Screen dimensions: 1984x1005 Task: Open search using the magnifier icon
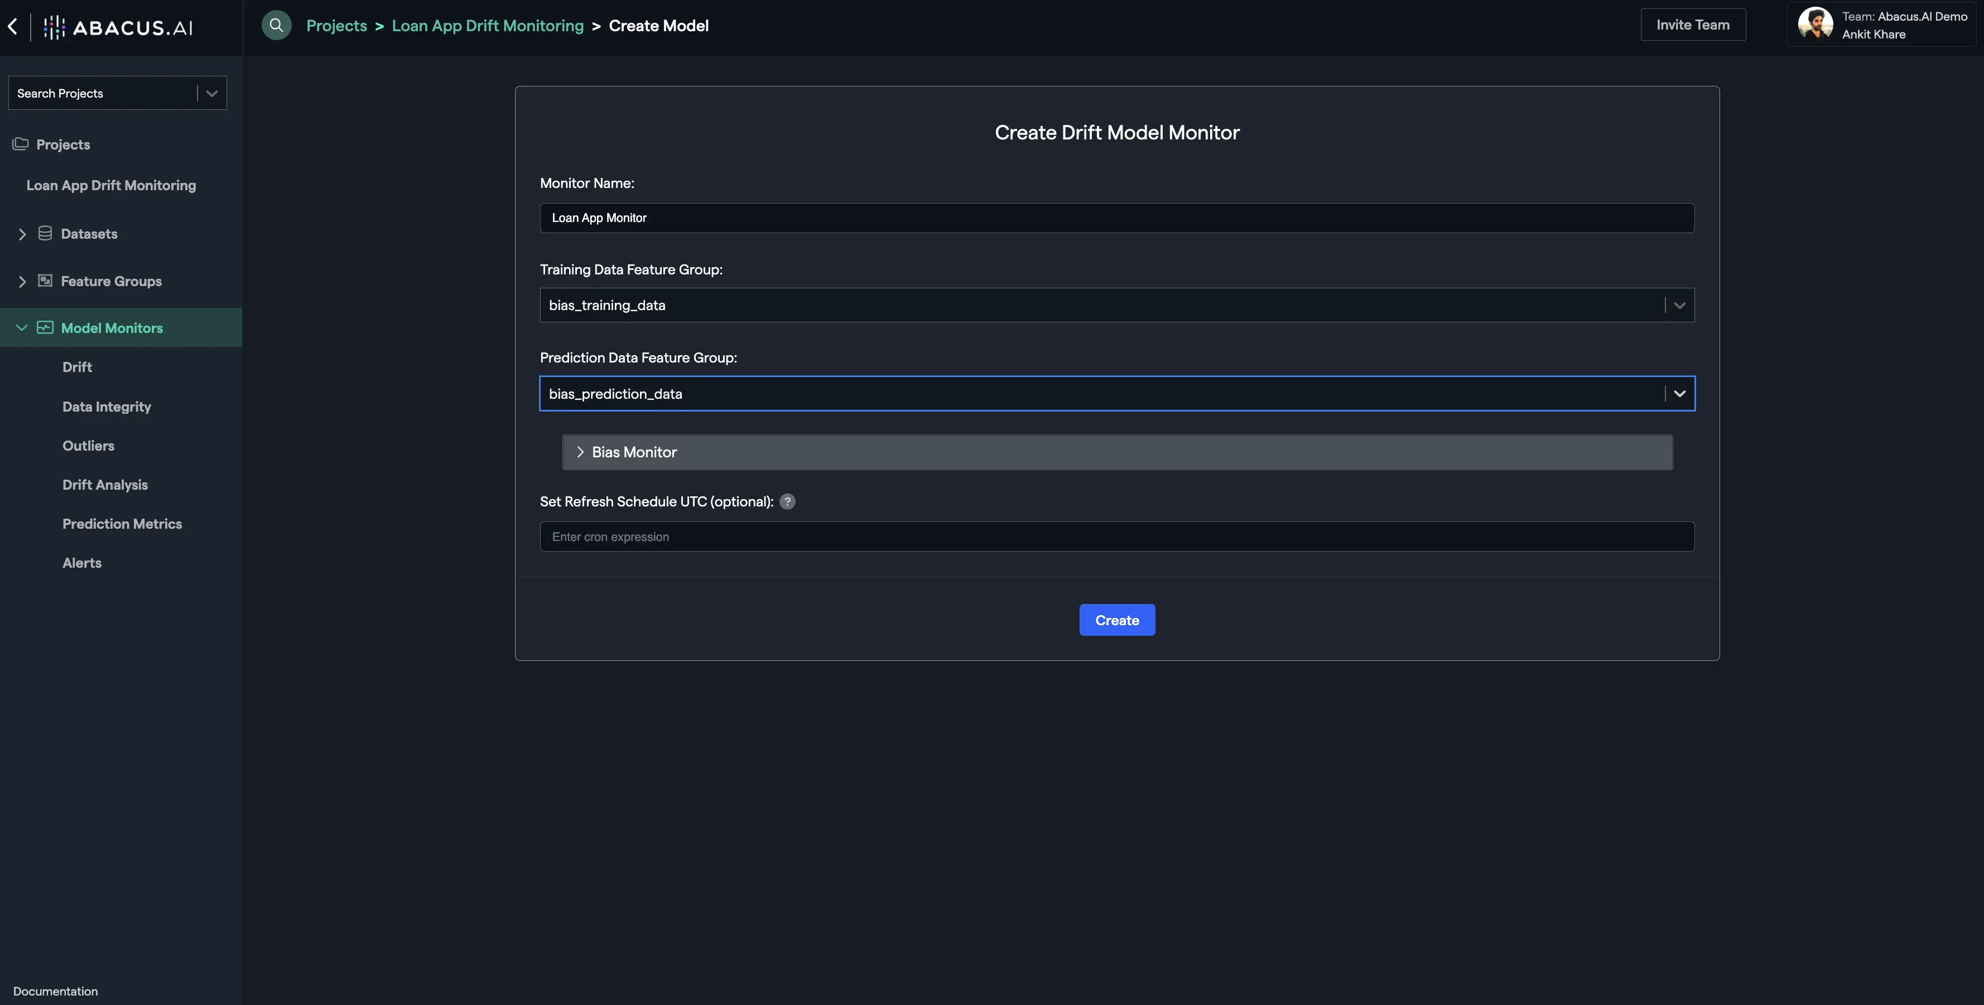(276, 25)
